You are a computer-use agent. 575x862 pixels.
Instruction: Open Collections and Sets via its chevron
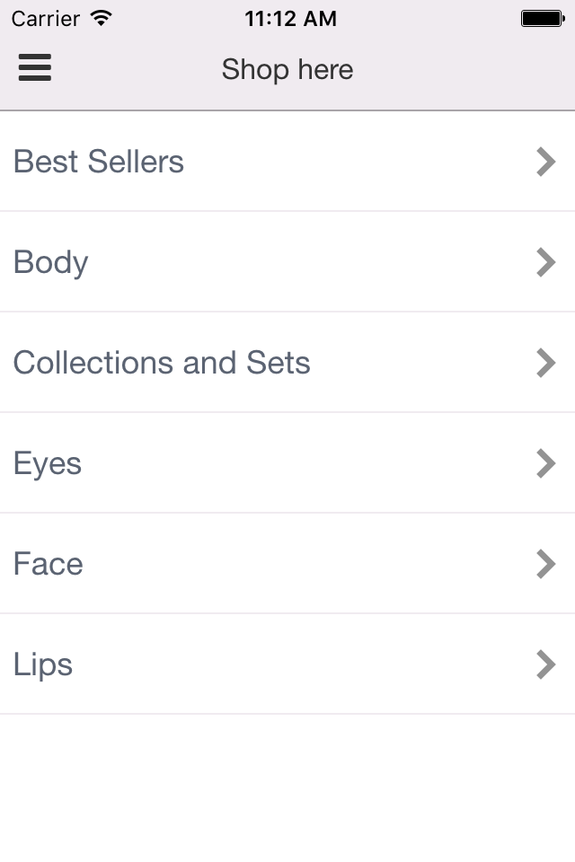[x=546, y=363]
